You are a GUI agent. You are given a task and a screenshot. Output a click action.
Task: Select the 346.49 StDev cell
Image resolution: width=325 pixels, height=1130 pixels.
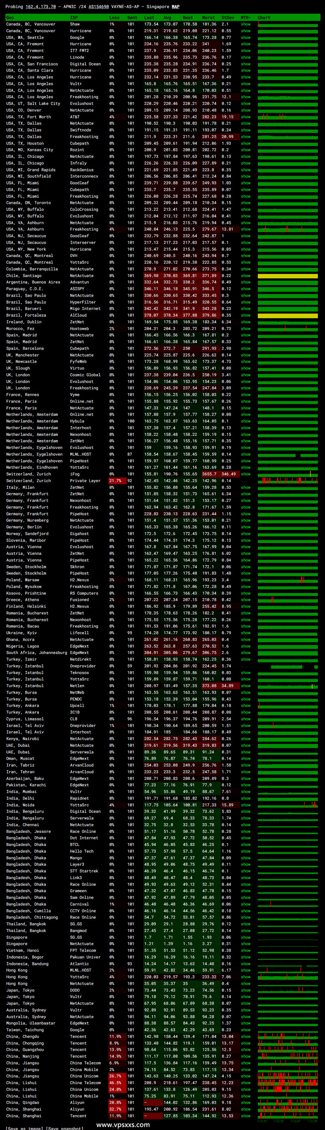point(230,474)
